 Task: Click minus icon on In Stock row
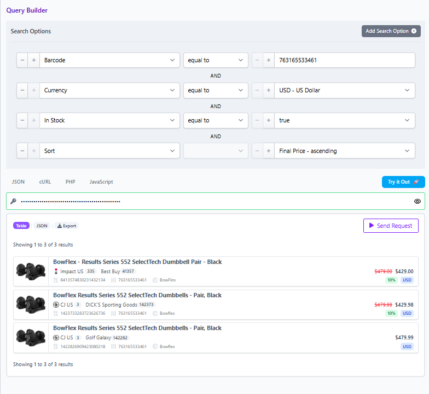[22, 120]
